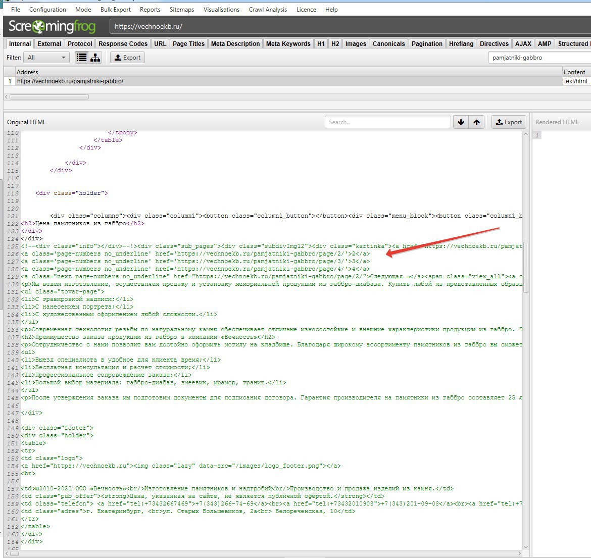Viewport: 591px width, 558px height.
Task: Switch to tree view icon
Action: coord(95,57)
